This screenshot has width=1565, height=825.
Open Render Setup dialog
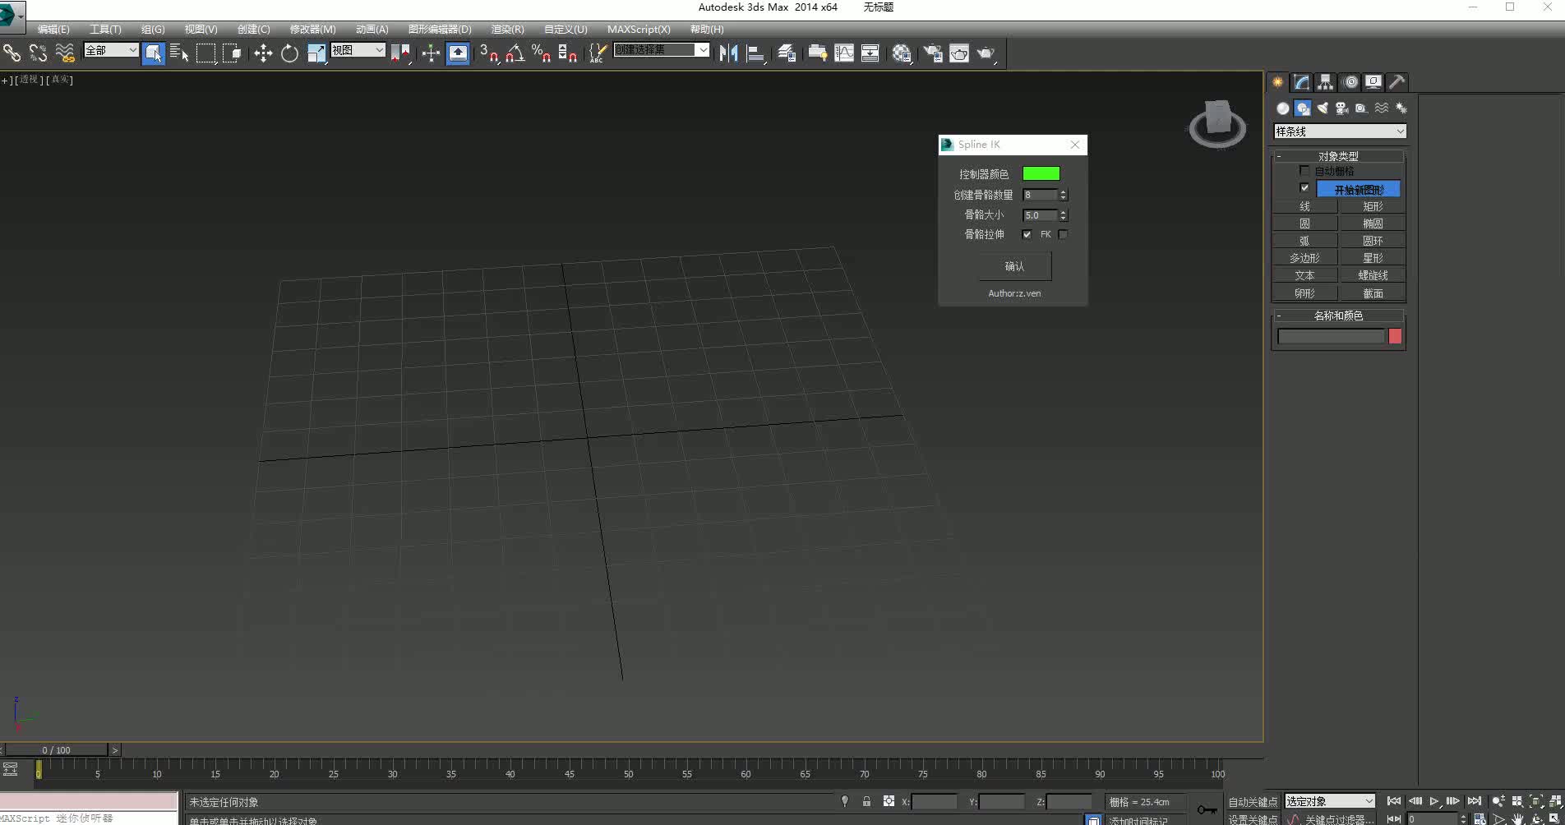point(933,53)
